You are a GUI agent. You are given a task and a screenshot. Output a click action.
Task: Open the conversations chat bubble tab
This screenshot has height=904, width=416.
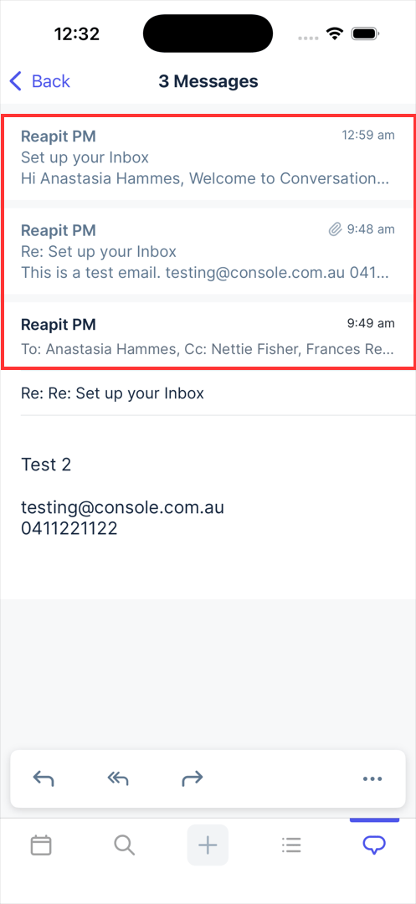click(374, 845)
